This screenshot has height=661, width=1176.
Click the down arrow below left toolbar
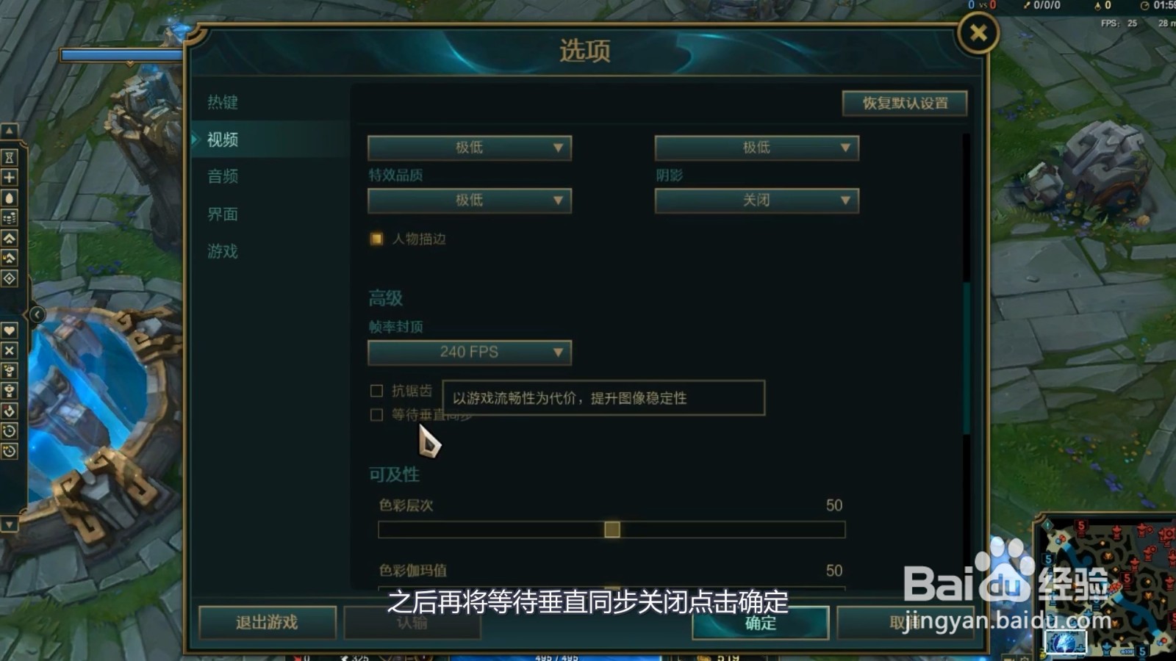tap(9, 524)
